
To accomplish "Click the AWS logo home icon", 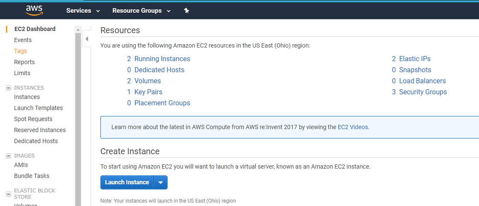I will pyautogui.click(x=34, y=10).
